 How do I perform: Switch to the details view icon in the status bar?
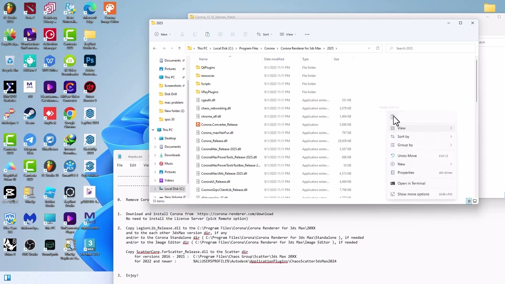tap(469, 201)
